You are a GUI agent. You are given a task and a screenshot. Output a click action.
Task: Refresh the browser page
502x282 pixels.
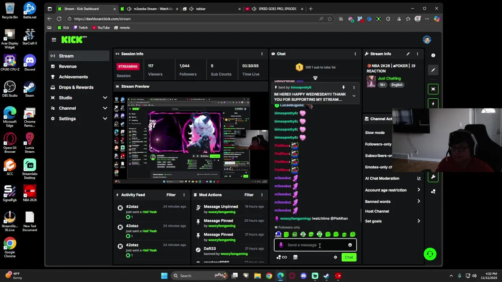[59, 18]
